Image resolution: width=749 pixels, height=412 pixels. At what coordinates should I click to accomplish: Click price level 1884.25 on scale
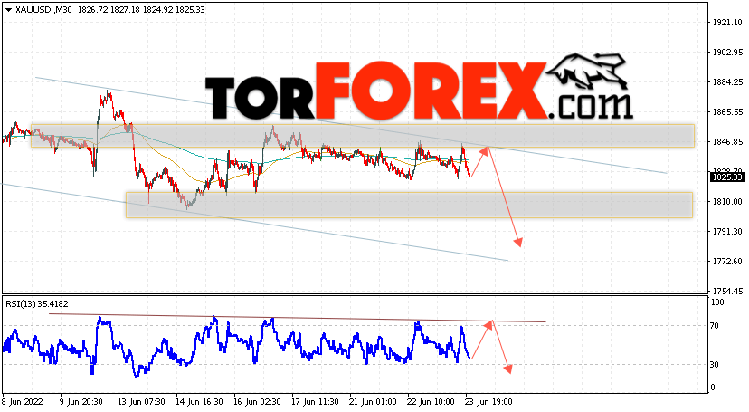[727, 82]
